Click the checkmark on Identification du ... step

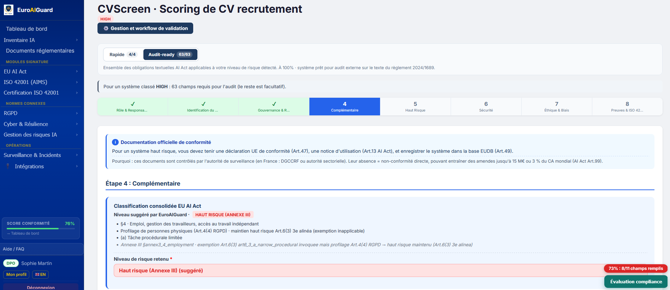click(203, 104)
